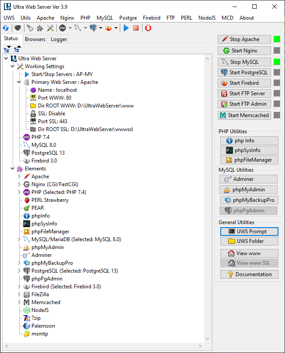Open PHP toolbar dropdown arrow
This screenshot has height=353, width=285.
tap(70, 28)
